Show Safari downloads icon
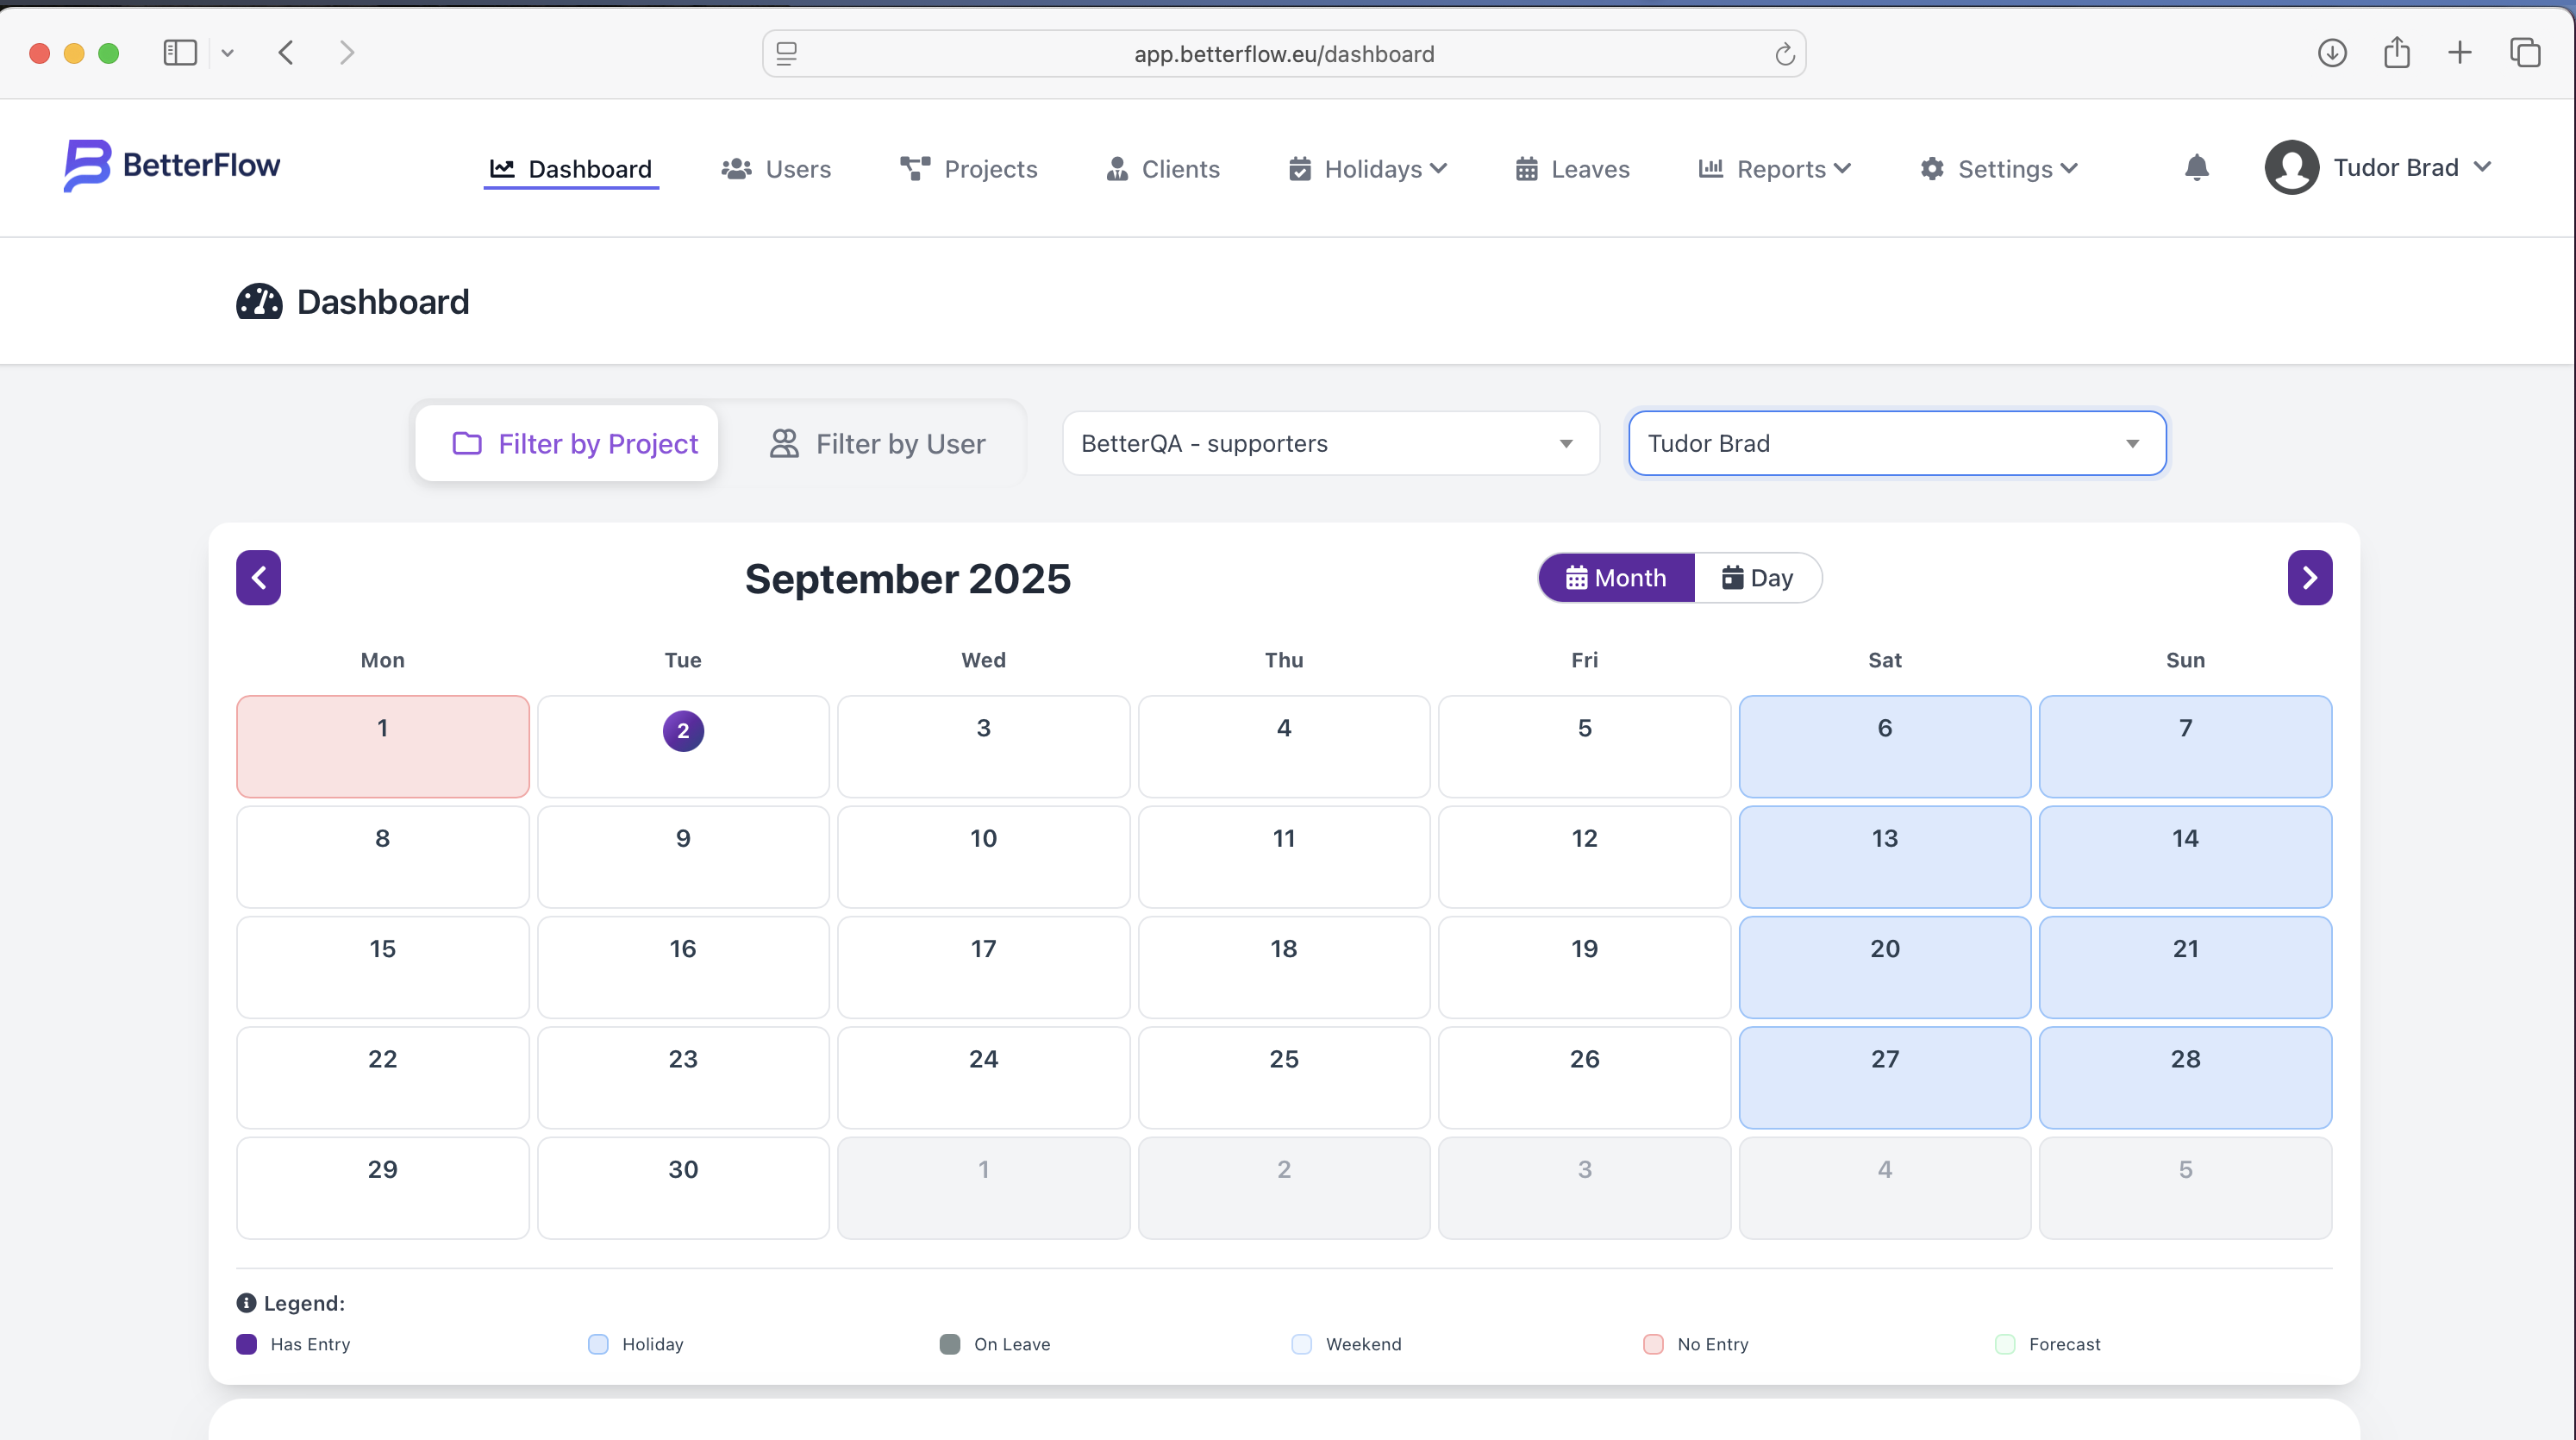The height and width of the screenshot is (1440, 2576). 2332,53
